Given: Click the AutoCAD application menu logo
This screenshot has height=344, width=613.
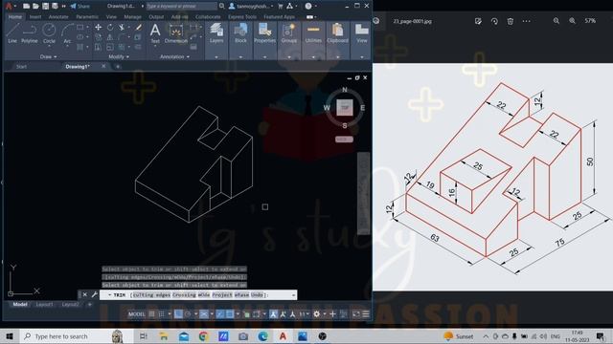Looking at the screenshot, I should tap(9, 6).
